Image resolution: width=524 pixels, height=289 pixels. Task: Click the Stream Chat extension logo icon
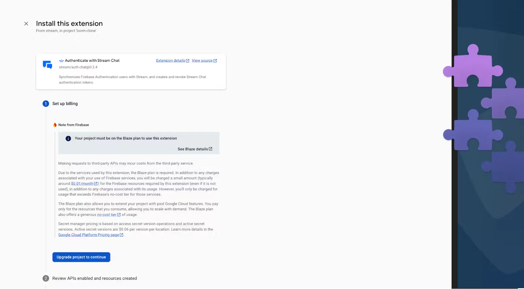47,65
